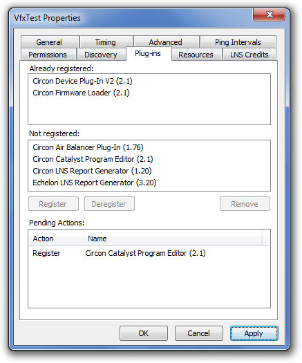Select Echelon LNS Report Generator (3.20)
Viewport: 302px width, 363px height.
pyautogui.click(x=95, y=183)
